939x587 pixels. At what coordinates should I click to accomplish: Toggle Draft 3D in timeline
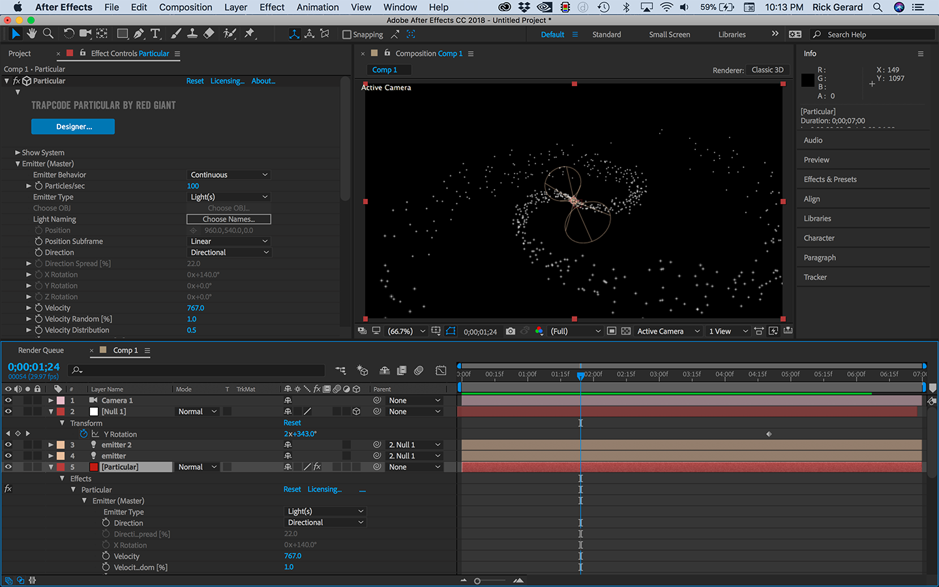(x=363, y=370)
